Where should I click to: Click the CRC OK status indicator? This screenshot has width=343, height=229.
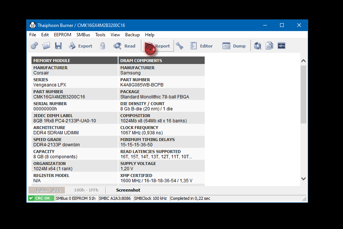click(x=41, y=198)
